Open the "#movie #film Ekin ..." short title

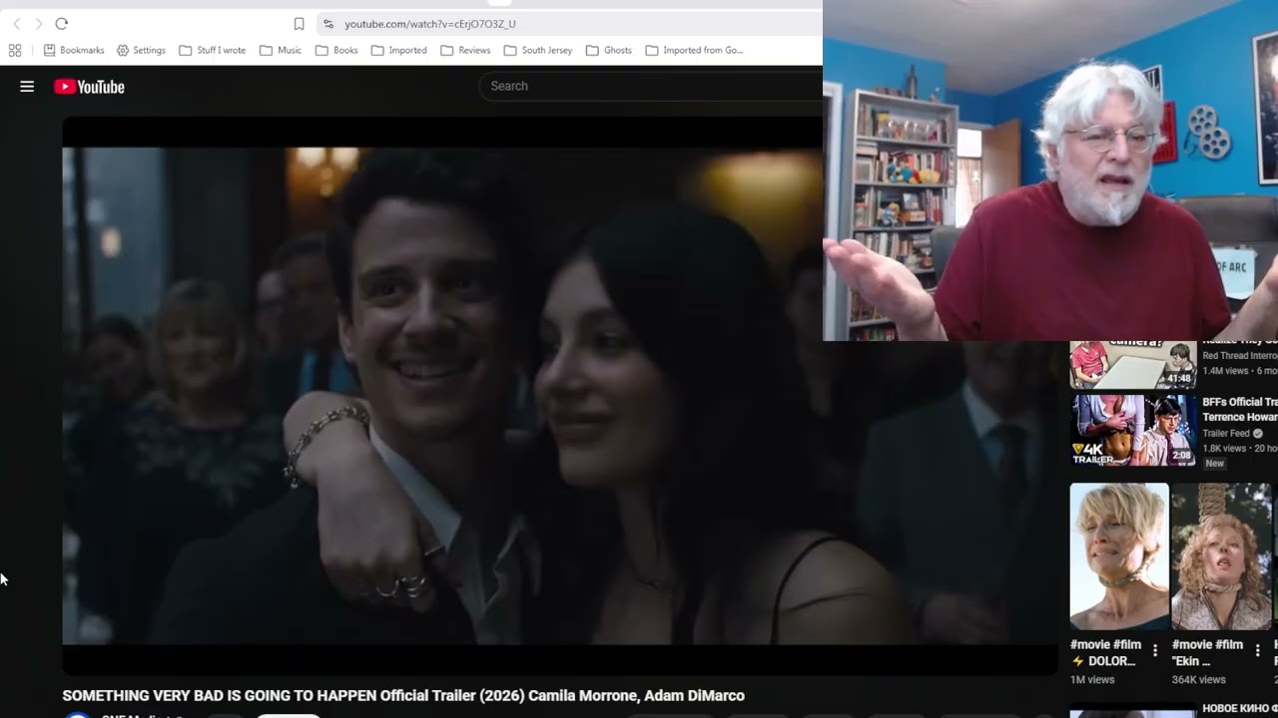1208,653
